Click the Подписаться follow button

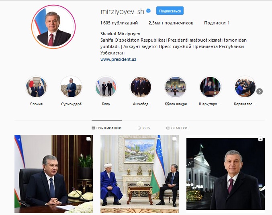170,11
